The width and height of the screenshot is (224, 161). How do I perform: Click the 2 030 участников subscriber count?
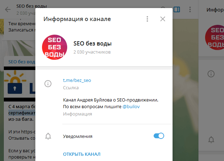tap(92, 52)
